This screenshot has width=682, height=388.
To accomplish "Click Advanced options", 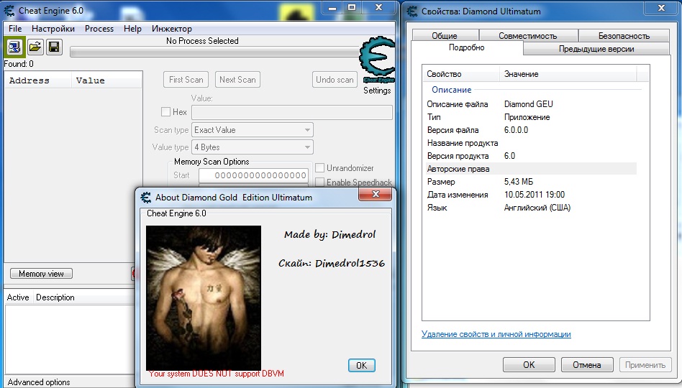I will pos(39,382).
